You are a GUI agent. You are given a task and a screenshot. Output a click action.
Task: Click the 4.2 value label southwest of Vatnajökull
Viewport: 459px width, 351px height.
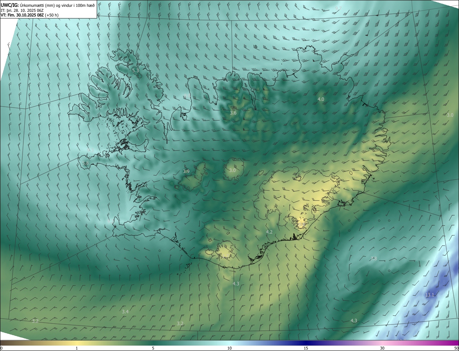[269, 232]
